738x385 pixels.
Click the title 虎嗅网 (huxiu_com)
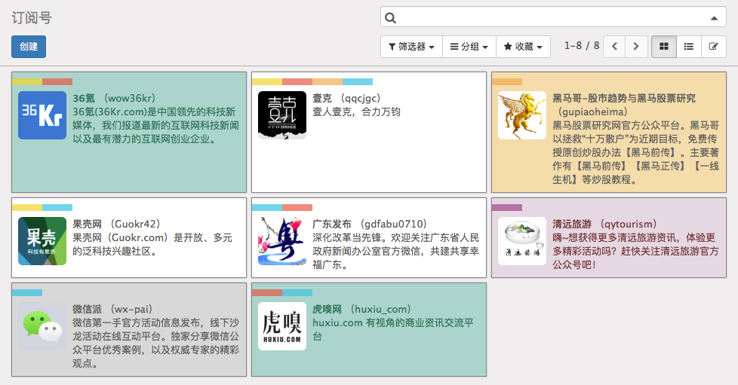click(x=362, y=310)
